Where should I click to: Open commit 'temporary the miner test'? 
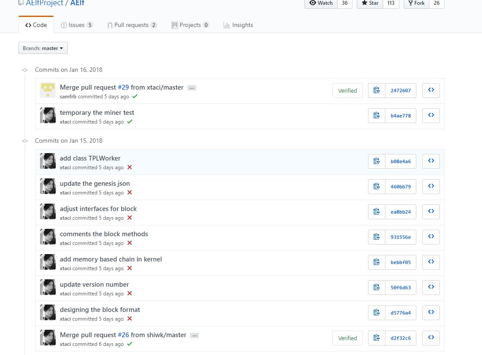(97, 113)
